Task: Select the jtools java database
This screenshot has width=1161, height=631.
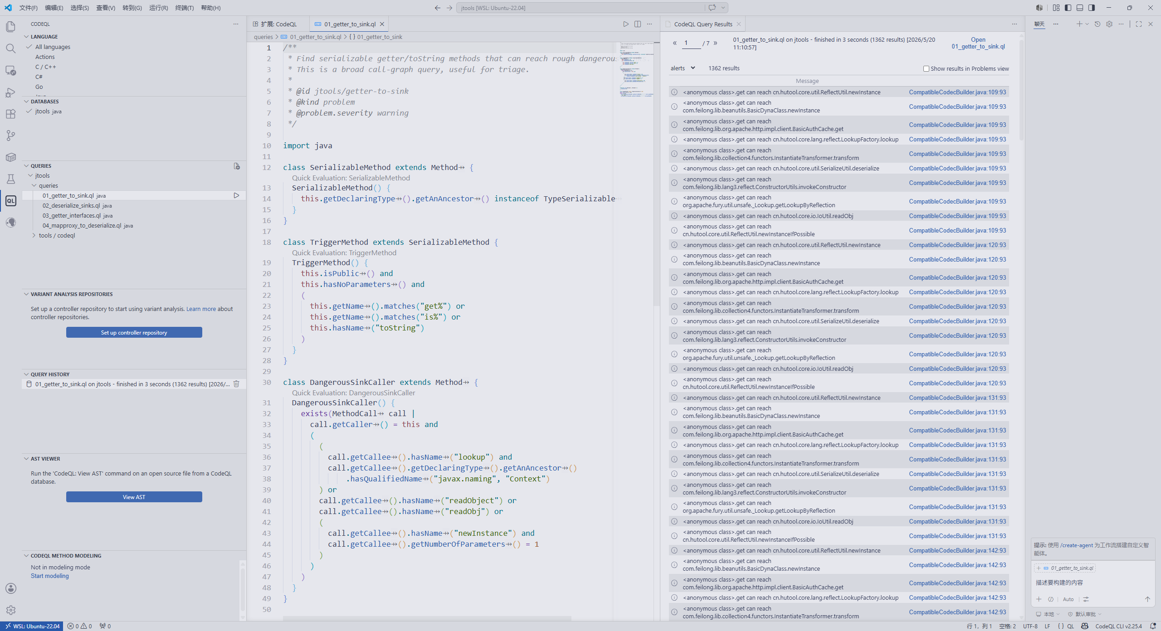Action: pos(48,111)
